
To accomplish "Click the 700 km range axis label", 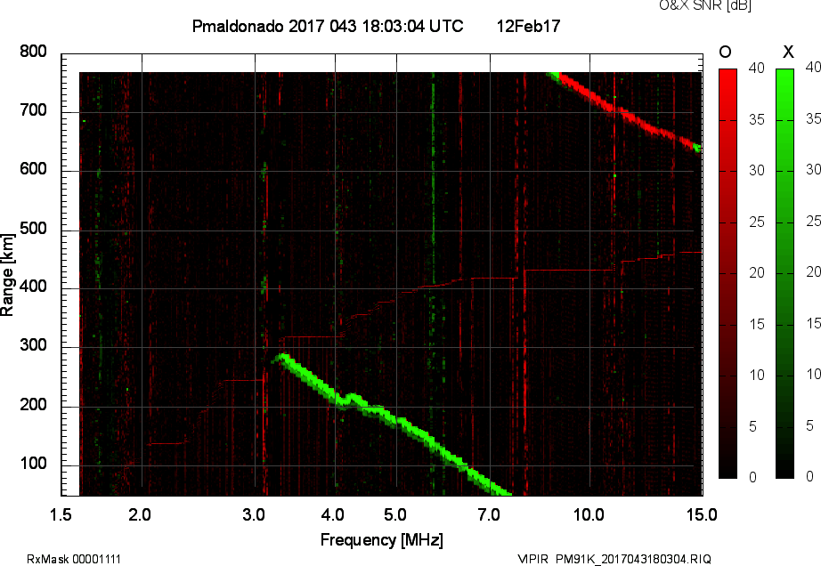I will pos(33,110).
